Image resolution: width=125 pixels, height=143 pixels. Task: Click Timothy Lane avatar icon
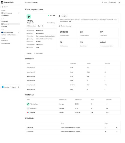(28, 104)
